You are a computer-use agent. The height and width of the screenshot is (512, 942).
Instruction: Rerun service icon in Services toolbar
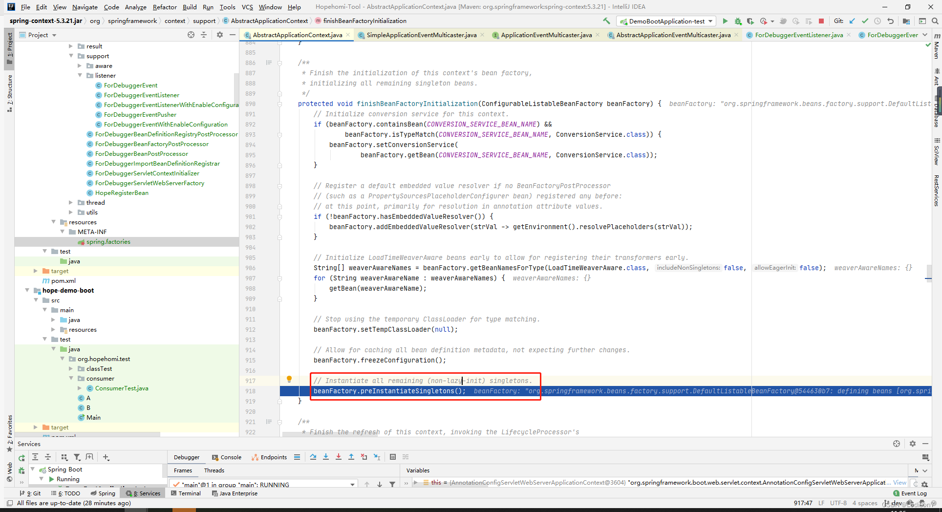click(21, 458)
